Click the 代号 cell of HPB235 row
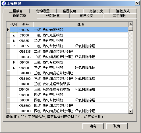 click(x=14, y=30)
